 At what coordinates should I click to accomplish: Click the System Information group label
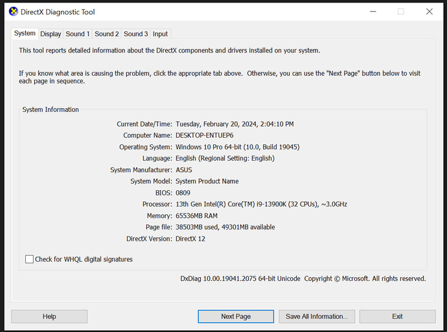tap(51, 109)
